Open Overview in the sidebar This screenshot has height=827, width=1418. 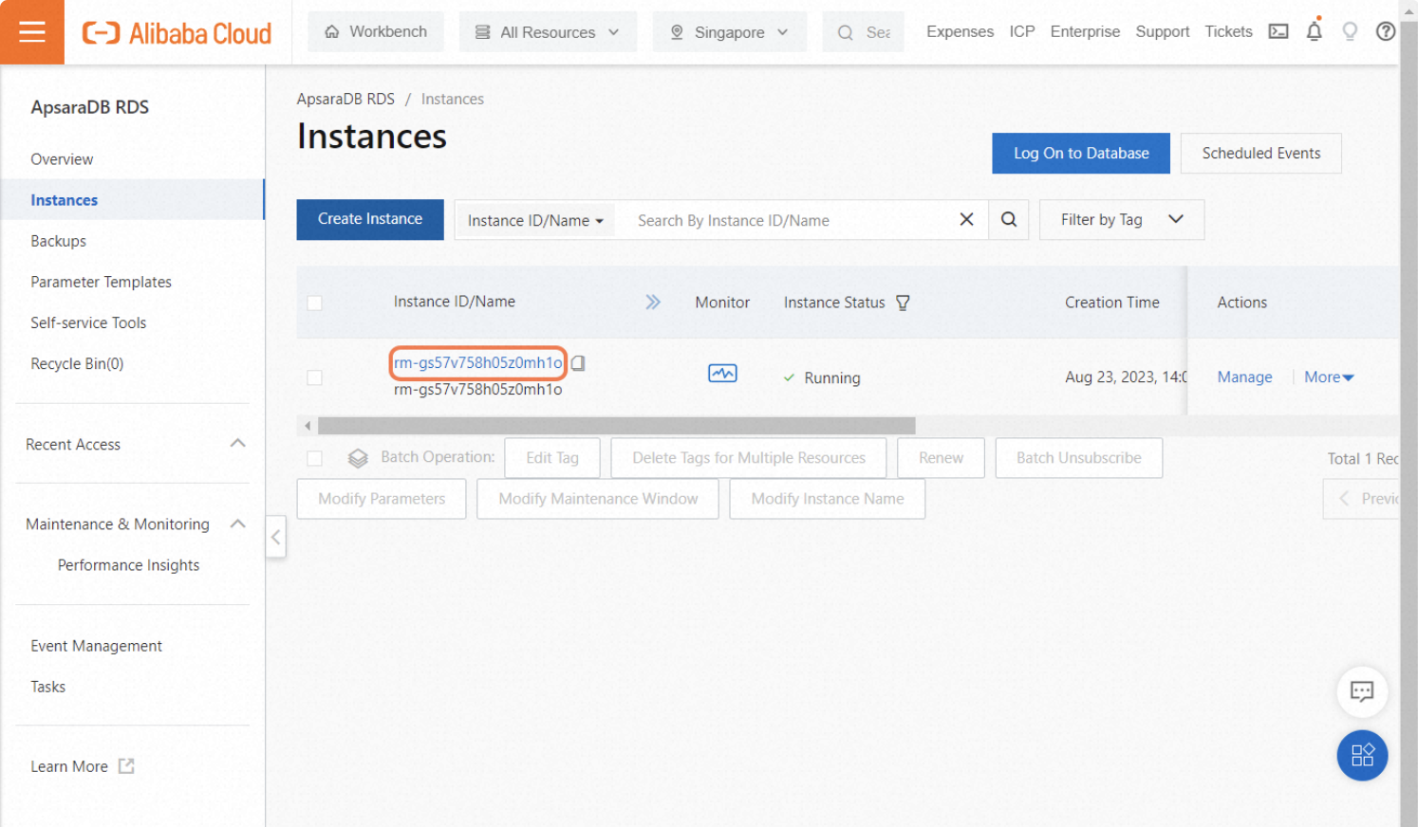coord(62,159)
